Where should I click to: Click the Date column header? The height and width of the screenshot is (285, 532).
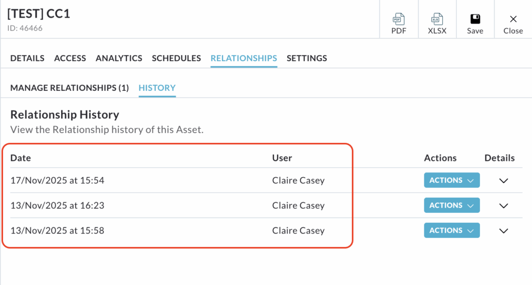(21, 158)
